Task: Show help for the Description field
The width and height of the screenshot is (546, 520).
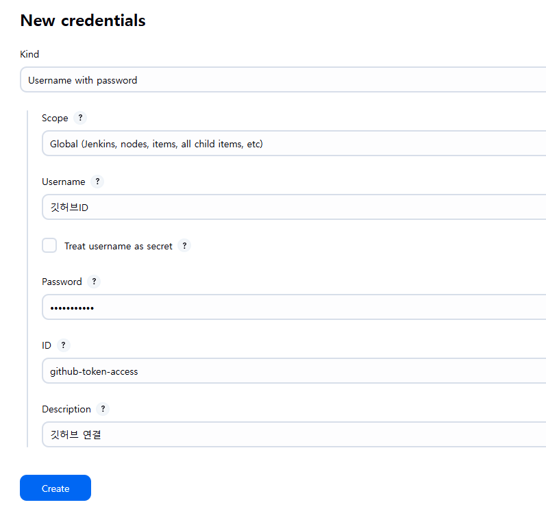Action: [103, 409]
